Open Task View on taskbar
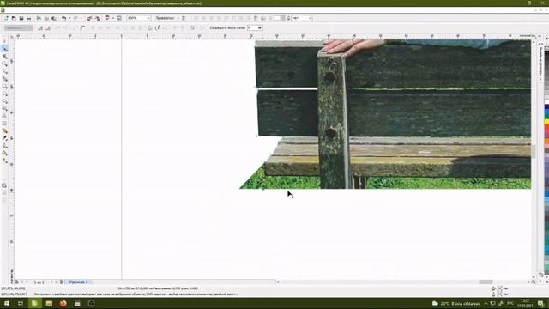Image resolution: width=549 pixels, height=309 pixels. click(21, 303)
